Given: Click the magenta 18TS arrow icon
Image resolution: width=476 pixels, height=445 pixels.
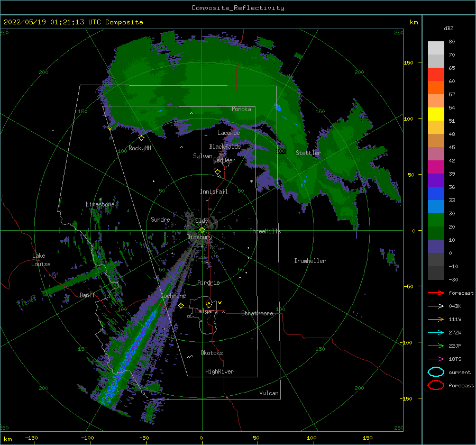Looking at the screenshot, I should point(436,359).
